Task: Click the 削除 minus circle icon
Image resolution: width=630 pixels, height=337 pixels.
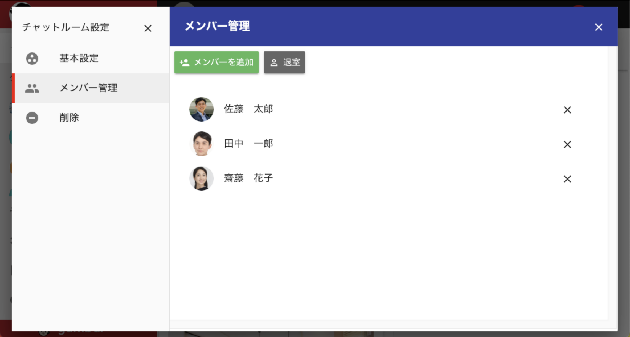Action: pyautogui.click(x=32, y=118)
